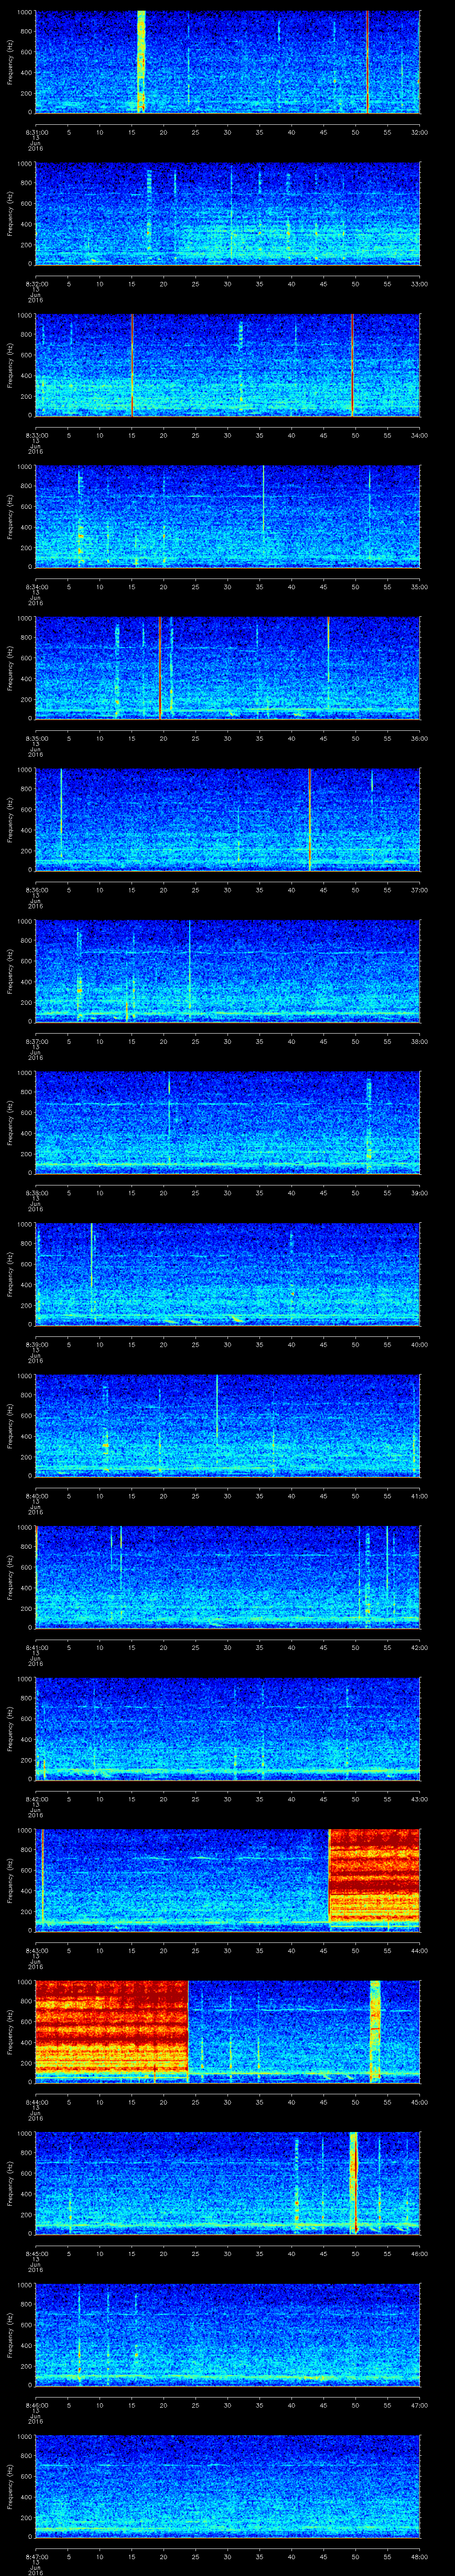The width and height of the screenshot is (455, 2576).
Task: Open the spectrogram starting at 8:32:00
Action: [x=228, y=214]
